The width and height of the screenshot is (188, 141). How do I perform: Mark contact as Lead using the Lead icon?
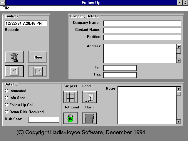[x=89, y=97]
